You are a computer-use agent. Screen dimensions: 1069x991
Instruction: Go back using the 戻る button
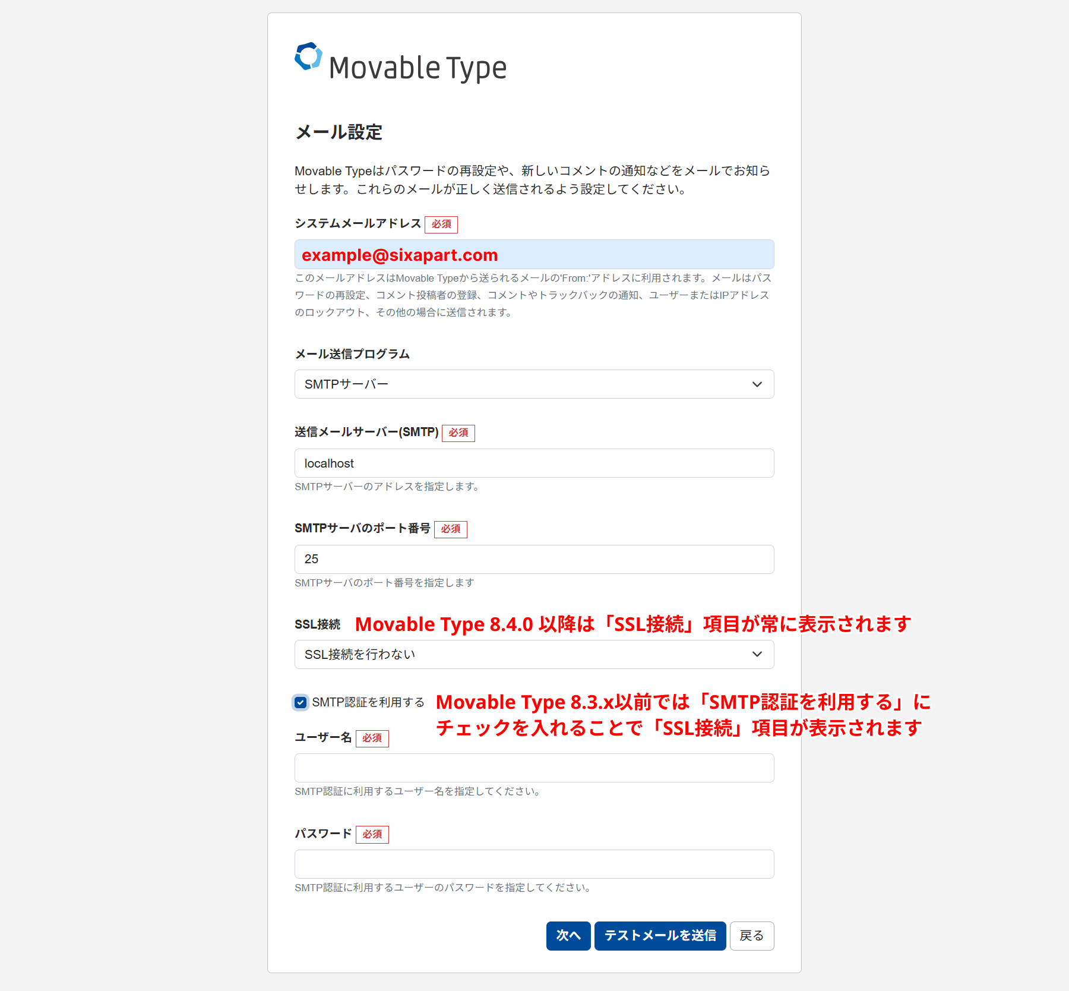(x=751, y=936)
